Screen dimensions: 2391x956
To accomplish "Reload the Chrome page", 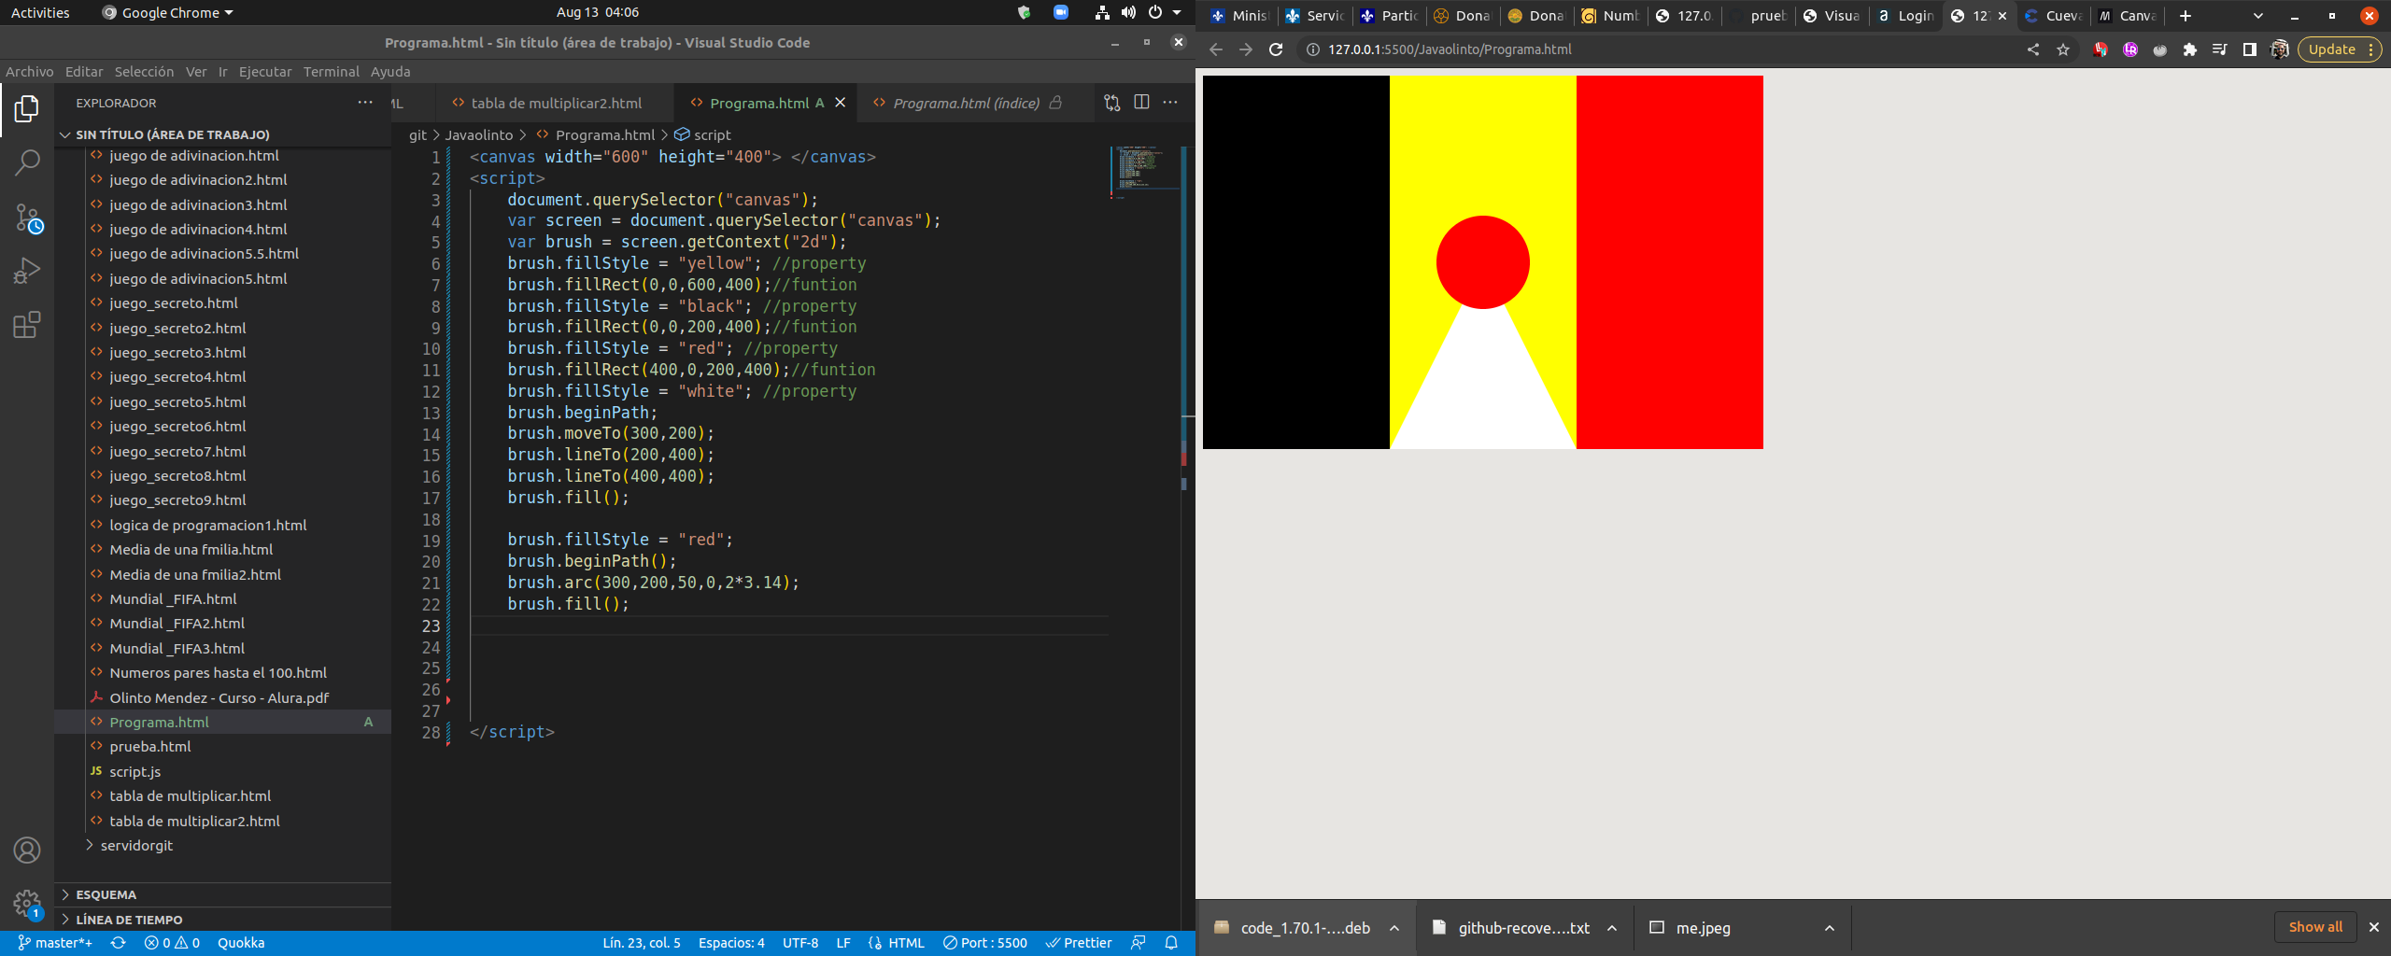I will point(1276,49).
